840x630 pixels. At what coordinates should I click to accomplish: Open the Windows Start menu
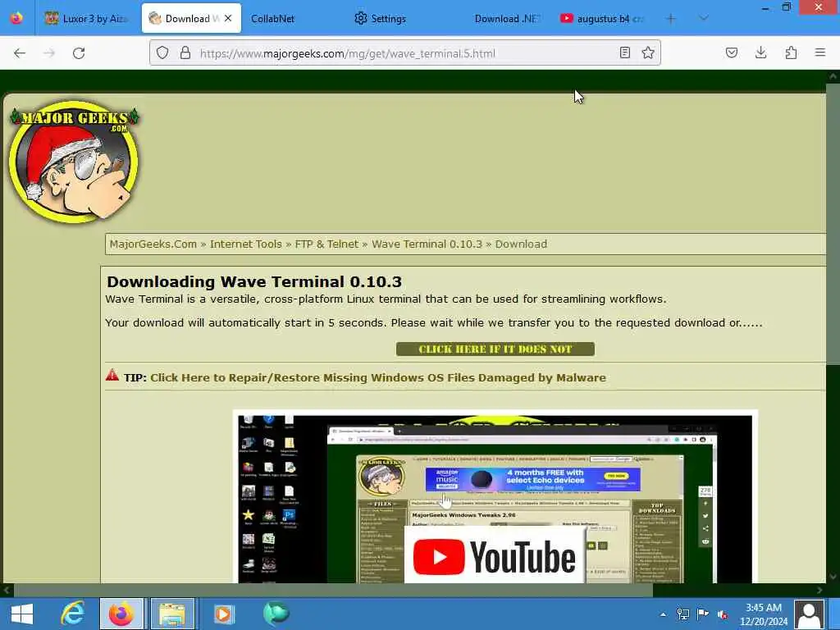pos(22,614)
